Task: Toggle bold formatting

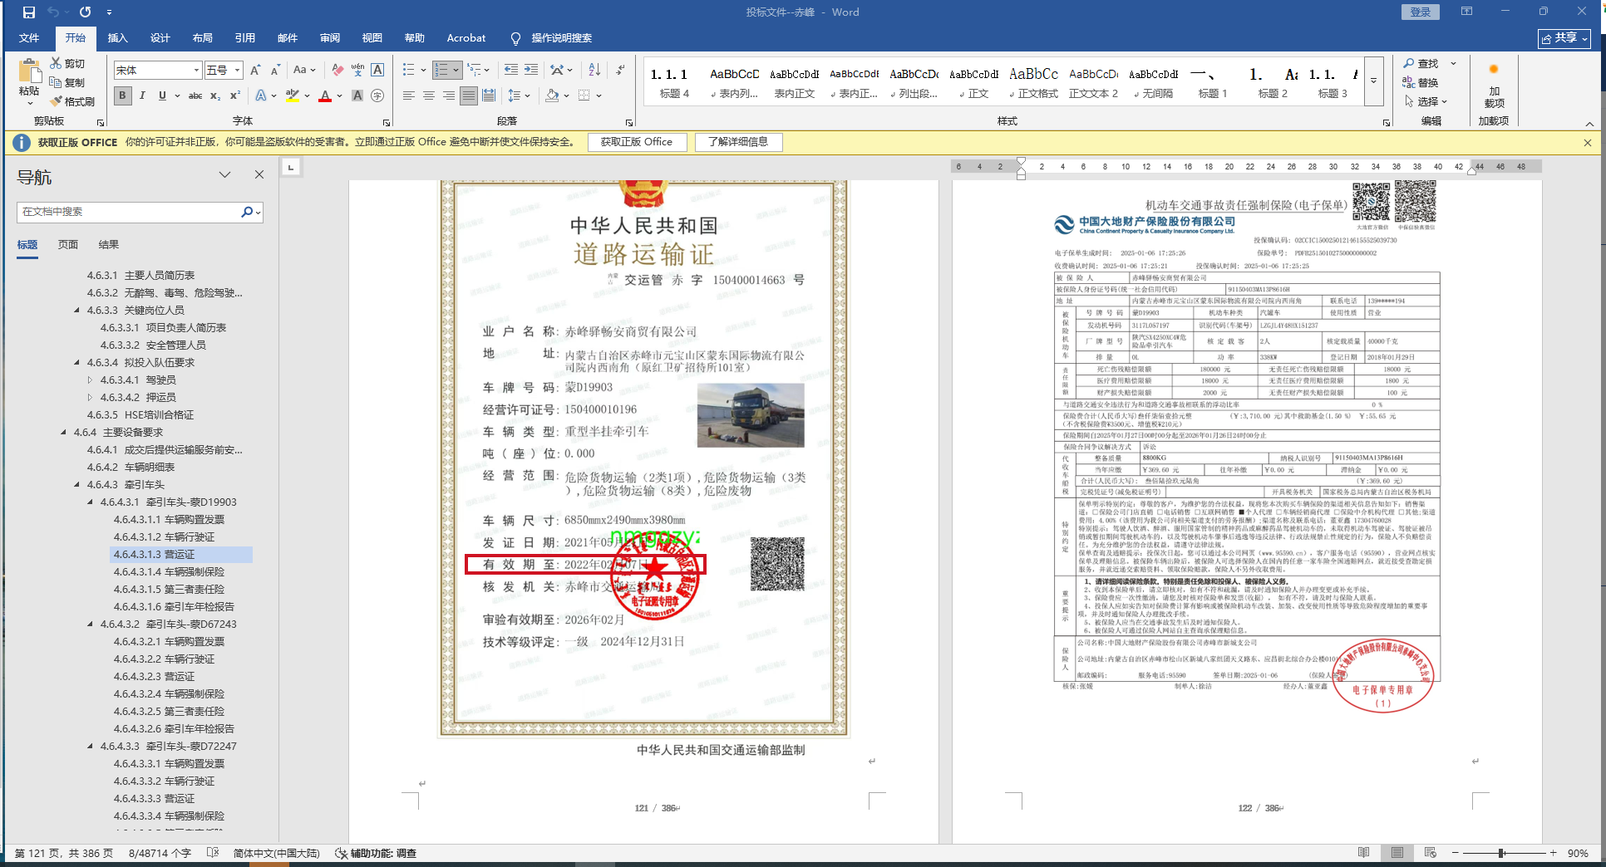Action: pyautogui.click(x=123, y=96)
